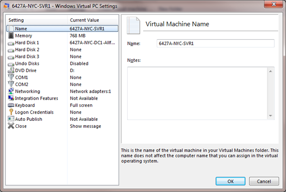The height and width of the screenshot is (192, 286).
Task: Click the notepad icon beside Virtual Machine Name
Action: coord(133,26)
